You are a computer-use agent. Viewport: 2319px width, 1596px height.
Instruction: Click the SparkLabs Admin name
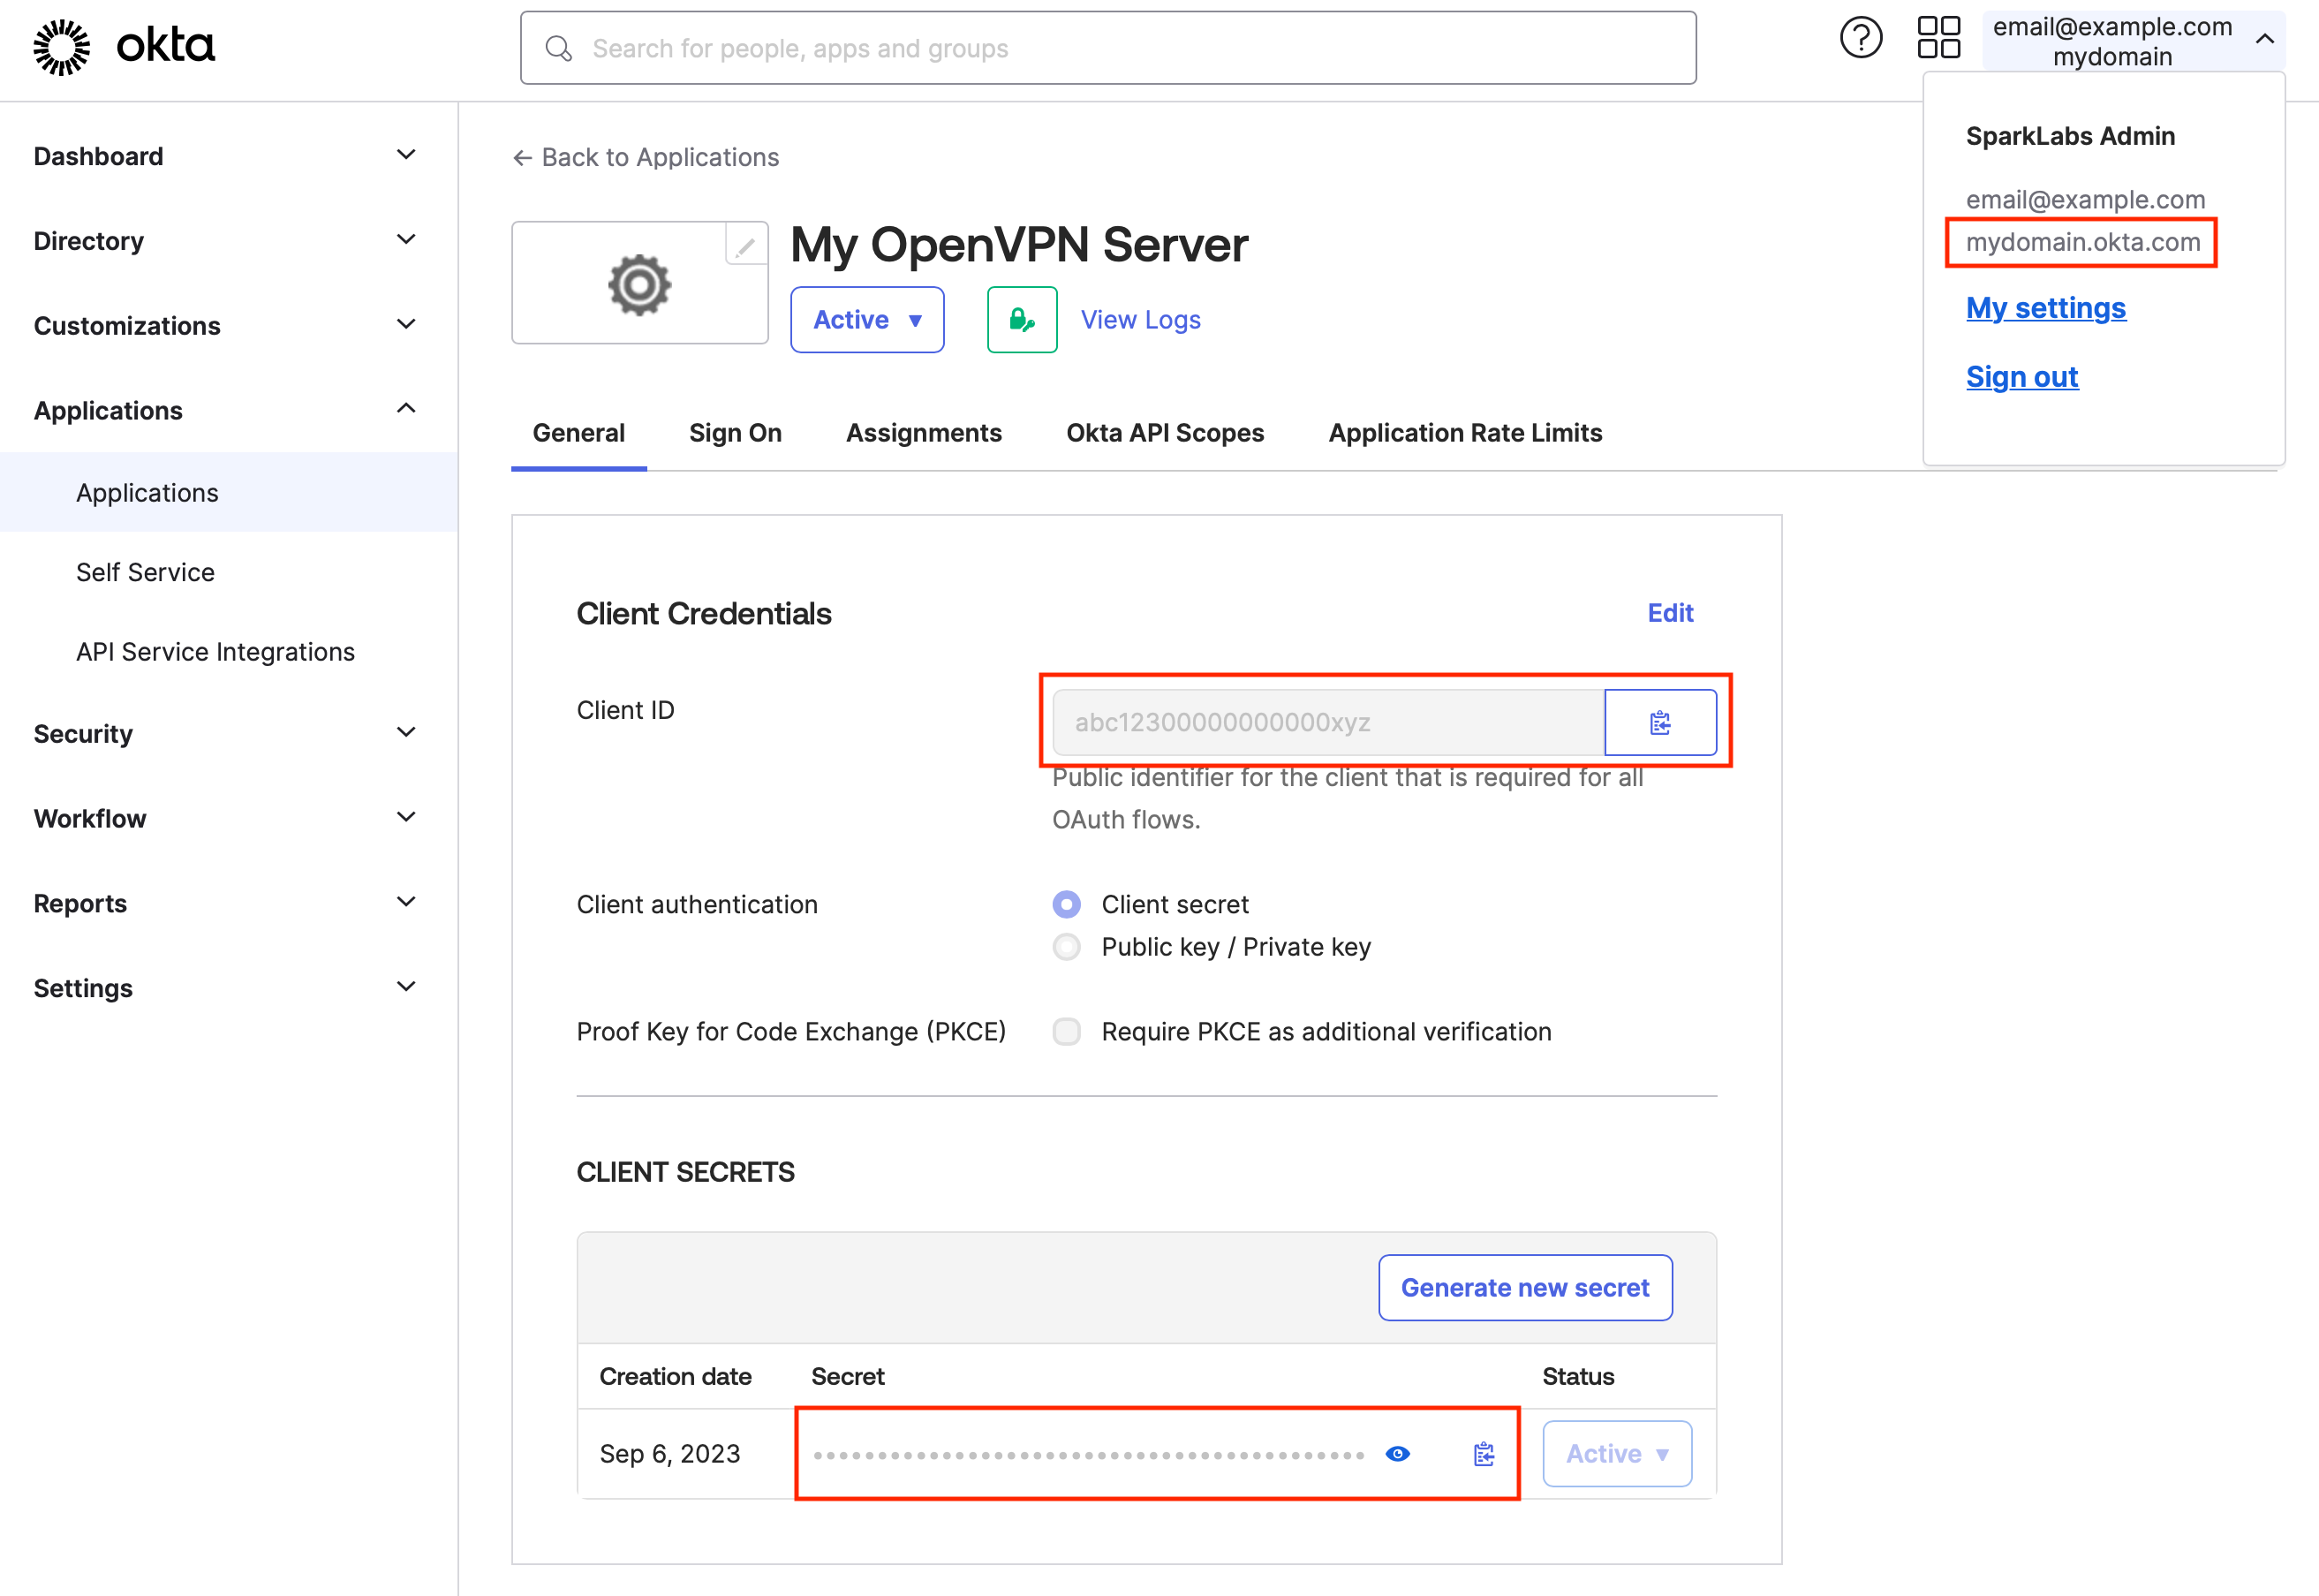[2070, 136]
